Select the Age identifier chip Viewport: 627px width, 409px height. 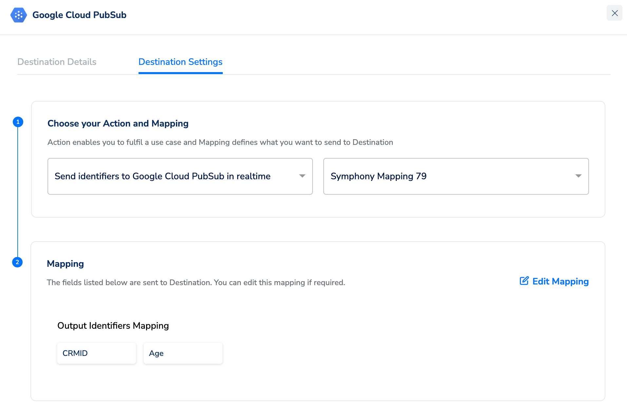click(183, 353)
